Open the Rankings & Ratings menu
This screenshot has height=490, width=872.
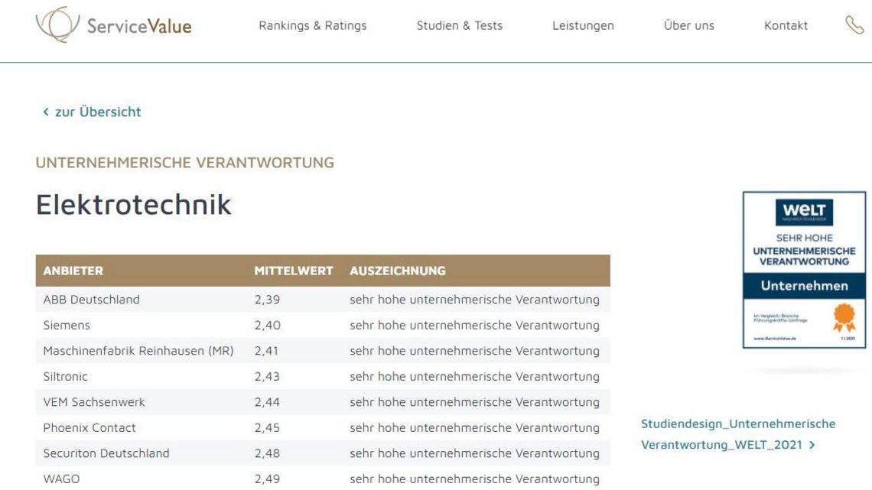point(313,25)
